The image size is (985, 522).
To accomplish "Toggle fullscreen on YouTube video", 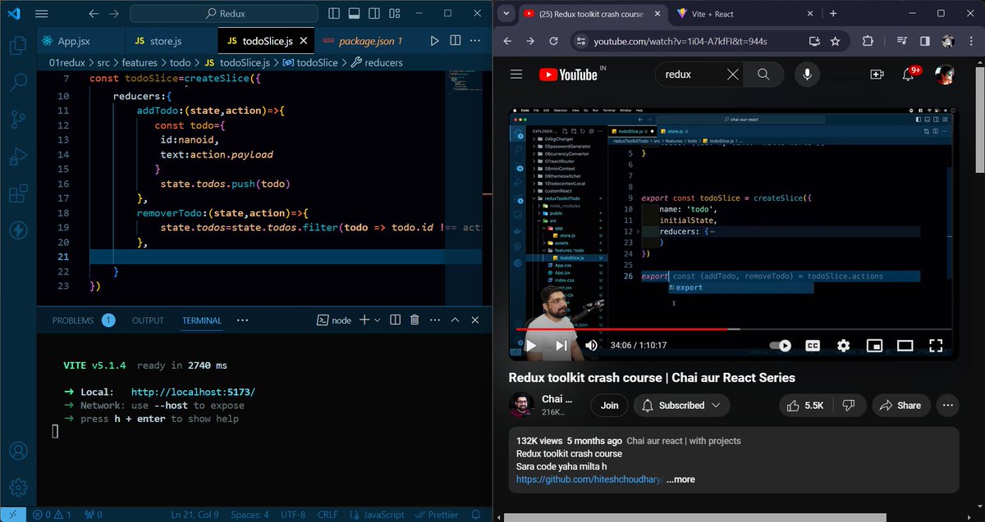I will point(936,346).
